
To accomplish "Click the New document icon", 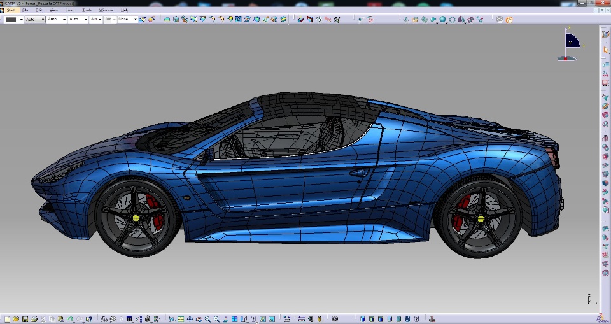I will (6, 319).
